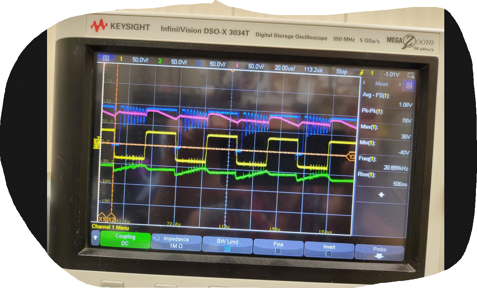This screenshot has height=288, width=477.
Task: Tap the zoom box icon top-right
Action: 410,75
